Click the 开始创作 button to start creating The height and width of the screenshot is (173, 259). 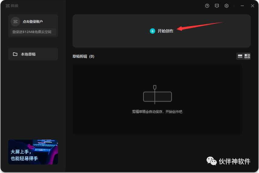pyautogui.click(x=162, y=31)
